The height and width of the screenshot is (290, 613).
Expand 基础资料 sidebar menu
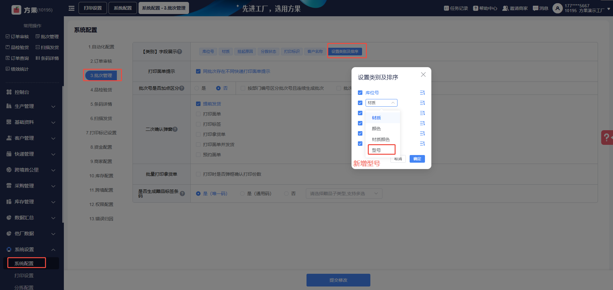(31, 122)
